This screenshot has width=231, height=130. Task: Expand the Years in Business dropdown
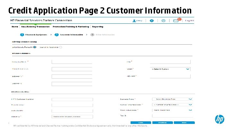[173, 110]
